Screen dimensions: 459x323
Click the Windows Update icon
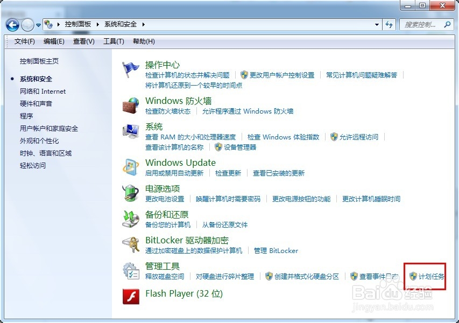pos(131,167)
